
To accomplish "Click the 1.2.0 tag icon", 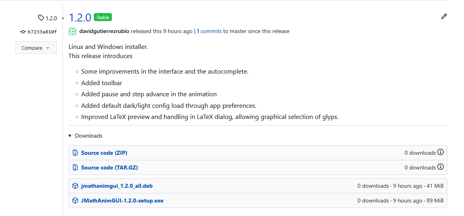I will 41,18.
